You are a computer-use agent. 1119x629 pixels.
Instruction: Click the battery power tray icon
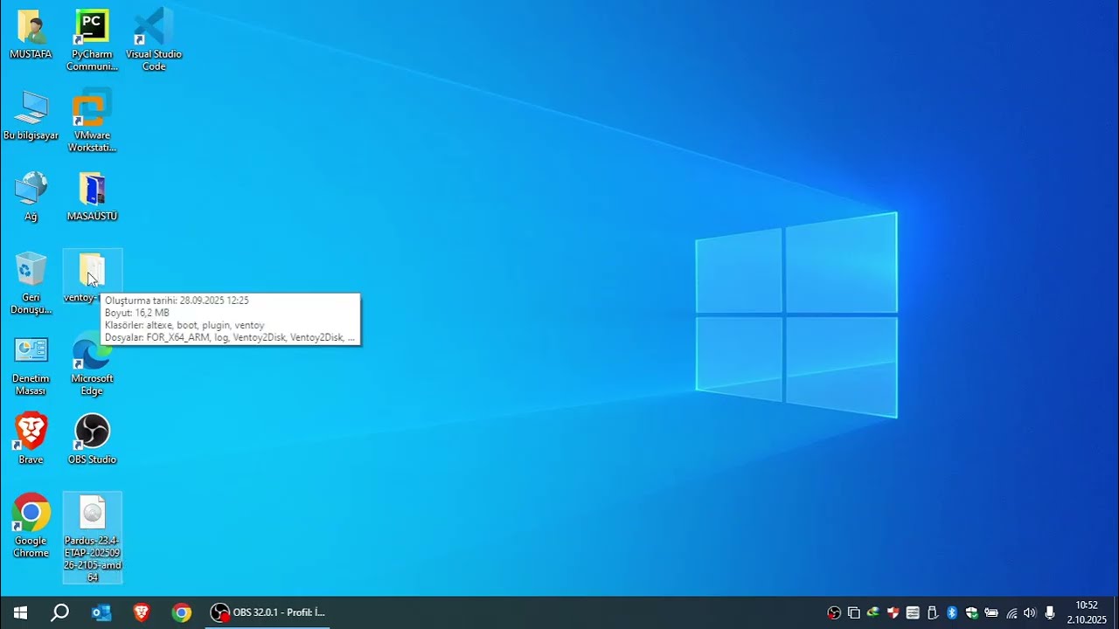[991, 613]
